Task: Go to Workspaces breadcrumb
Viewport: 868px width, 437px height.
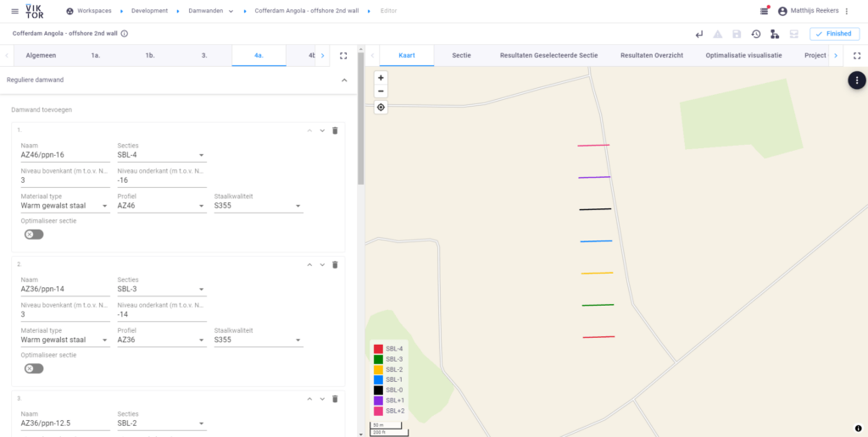Action: [88, 11]
